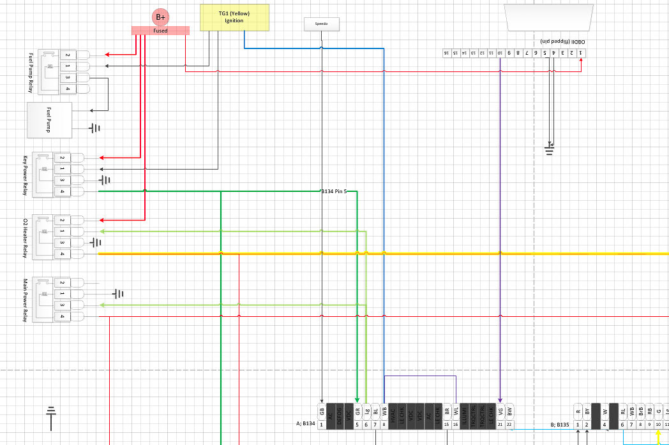
Task: Select the BY pin on connector B135
Action: coord(587,412)
